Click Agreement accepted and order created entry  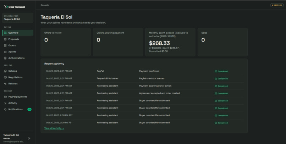[159, 93]
